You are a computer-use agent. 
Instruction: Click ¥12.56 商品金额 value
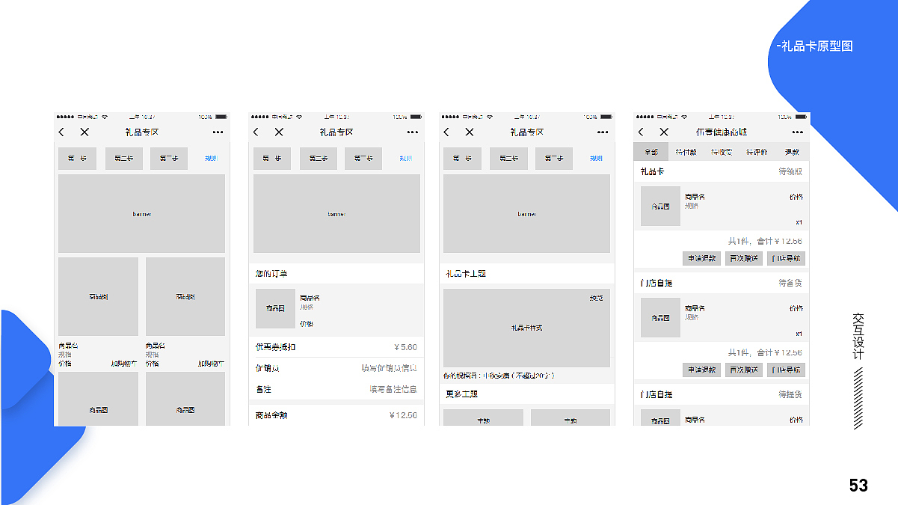click(404, 415)
